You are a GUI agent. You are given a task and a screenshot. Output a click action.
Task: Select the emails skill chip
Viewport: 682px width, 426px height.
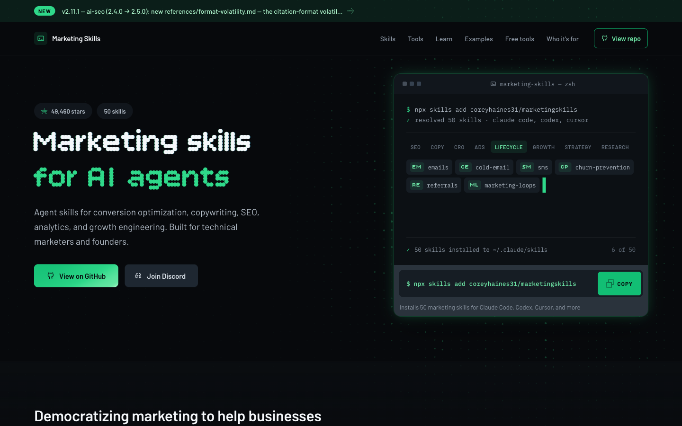[x=429, y=167]
